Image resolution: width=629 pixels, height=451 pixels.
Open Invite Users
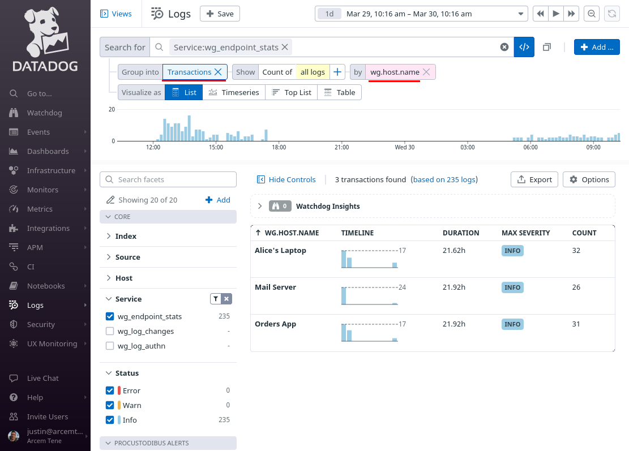pos(48,416)
